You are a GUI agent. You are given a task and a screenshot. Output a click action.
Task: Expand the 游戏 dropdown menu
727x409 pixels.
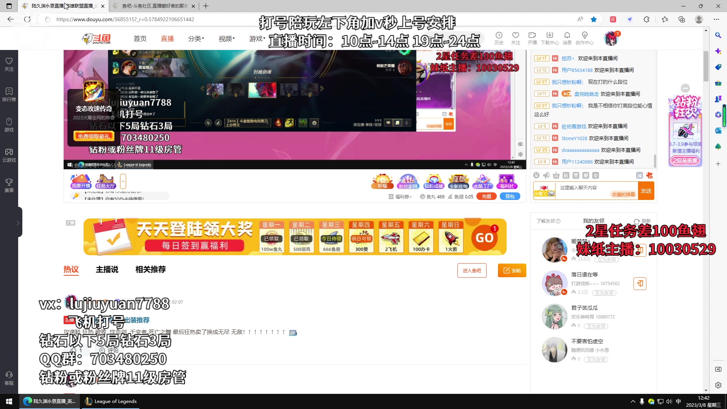pyautogui.click(x=257, y=39)
